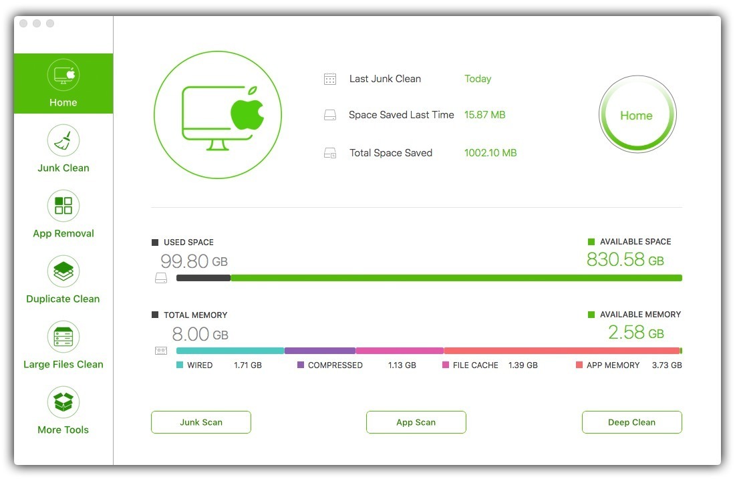The width and height of the screenshot is (735, 481).
Task: Click the 1.39 GB file cache value
Action: tap(523, 365)
